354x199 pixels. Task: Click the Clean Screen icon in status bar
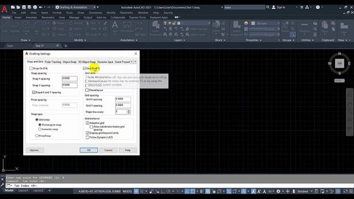click(345, 191)
